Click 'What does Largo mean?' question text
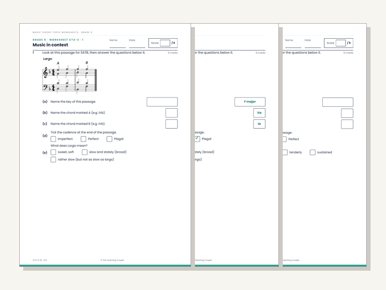 click(69, 146)
